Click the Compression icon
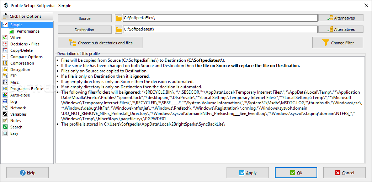372x182 pixels. click(x=5, y=63)
